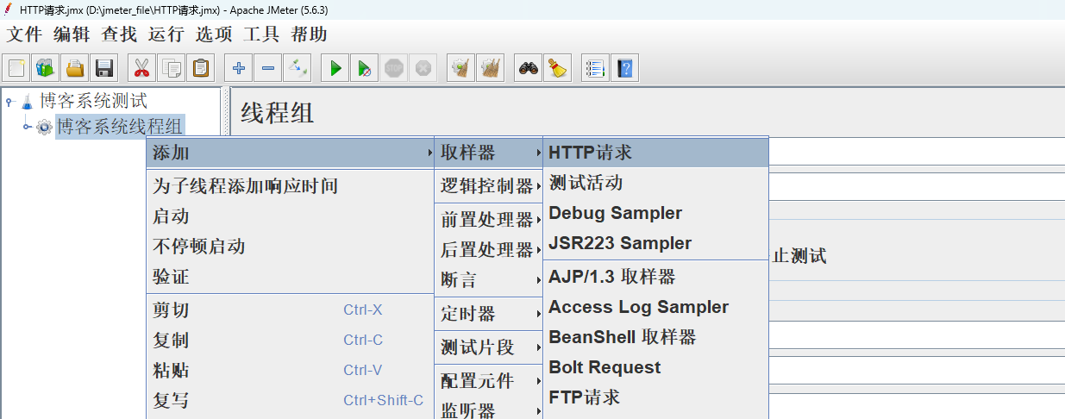The width and height of the screenshot is (1065, 419).
Task: Choose 粘贴 from the context menu
Action: [x=290, y=371]
